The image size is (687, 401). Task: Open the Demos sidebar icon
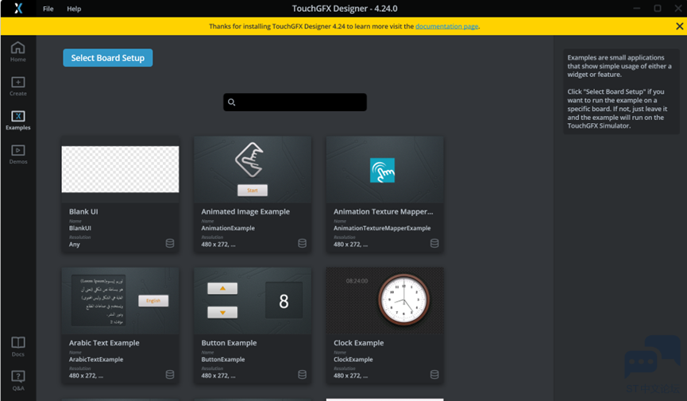(x=18, y=154)
